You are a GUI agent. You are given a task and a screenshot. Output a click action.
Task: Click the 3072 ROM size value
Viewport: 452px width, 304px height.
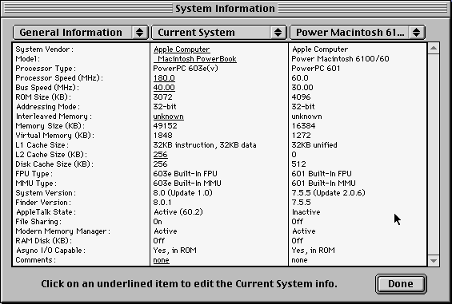pos(163,97)
